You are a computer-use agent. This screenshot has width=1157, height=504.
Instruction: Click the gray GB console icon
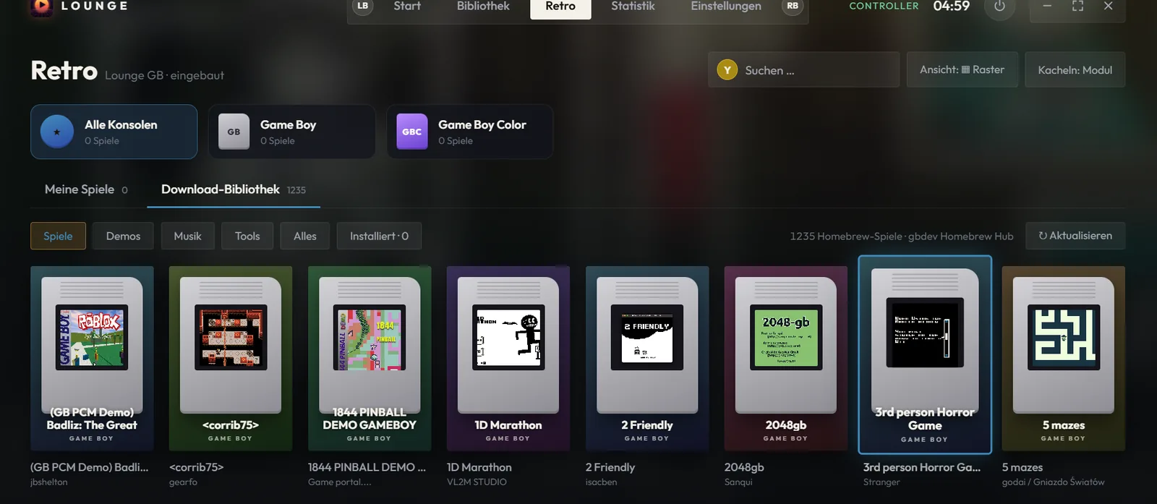[234, 132]
